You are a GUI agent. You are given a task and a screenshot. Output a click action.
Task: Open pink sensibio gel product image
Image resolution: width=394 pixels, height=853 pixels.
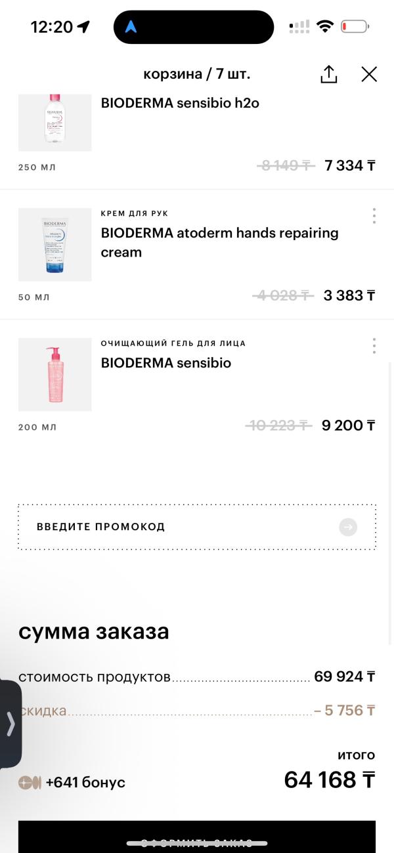[55, 375]
